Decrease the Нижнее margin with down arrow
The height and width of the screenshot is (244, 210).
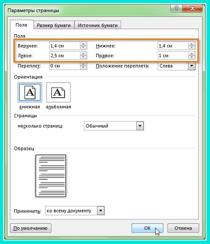point(192,47)
